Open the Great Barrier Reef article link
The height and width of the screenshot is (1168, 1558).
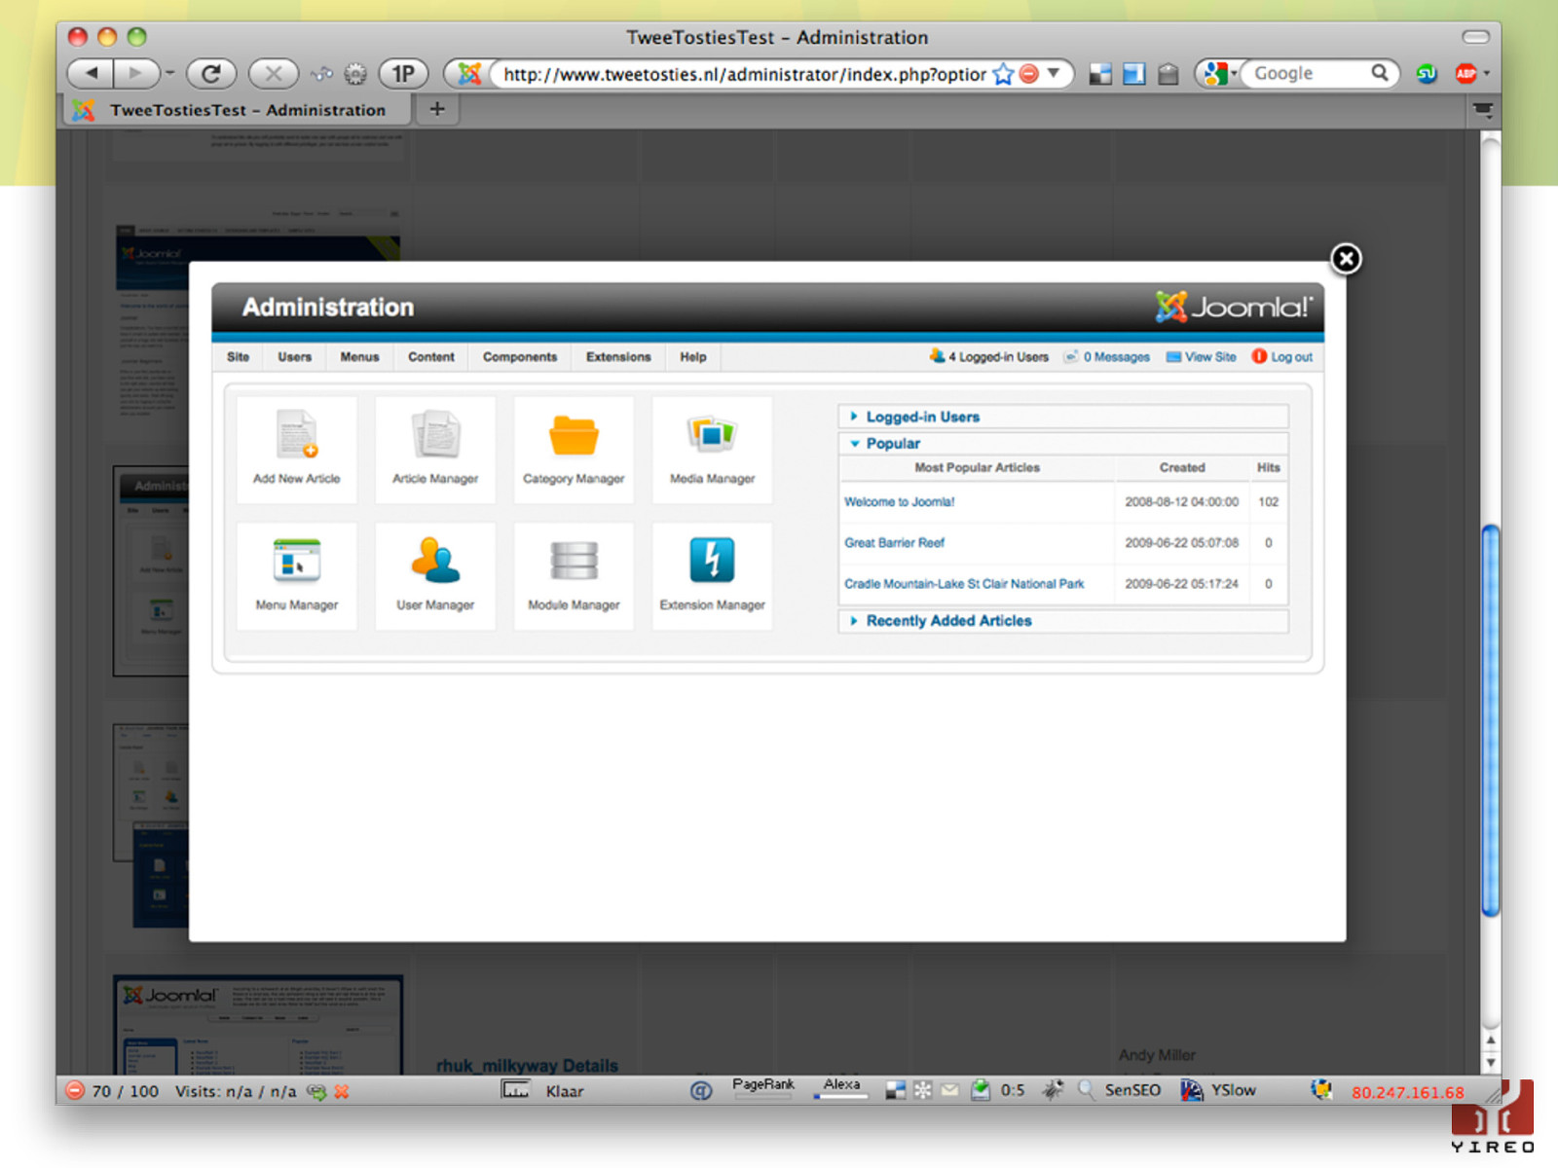click(x=894, y=543)
